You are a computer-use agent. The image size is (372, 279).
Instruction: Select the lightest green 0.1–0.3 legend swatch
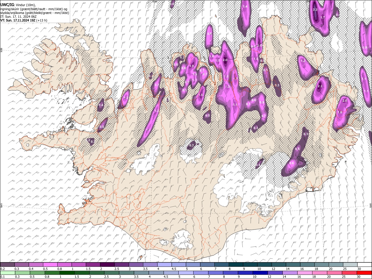tap(8, 273)
